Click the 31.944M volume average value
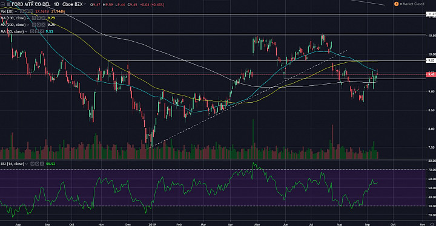 pyautogui.click(x=58, y=11)
